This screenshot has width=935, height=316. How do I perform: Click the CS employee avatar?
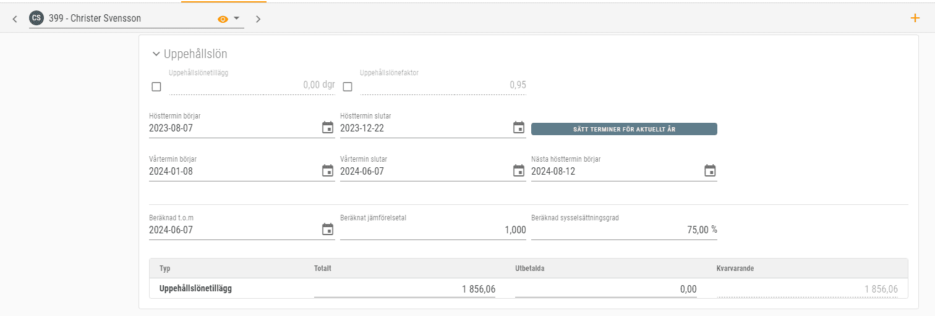click(x=36, y=19)
